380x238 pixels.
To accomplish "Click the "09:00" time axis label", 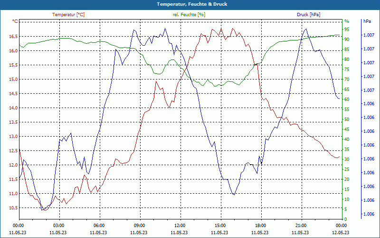I will 139,225.
